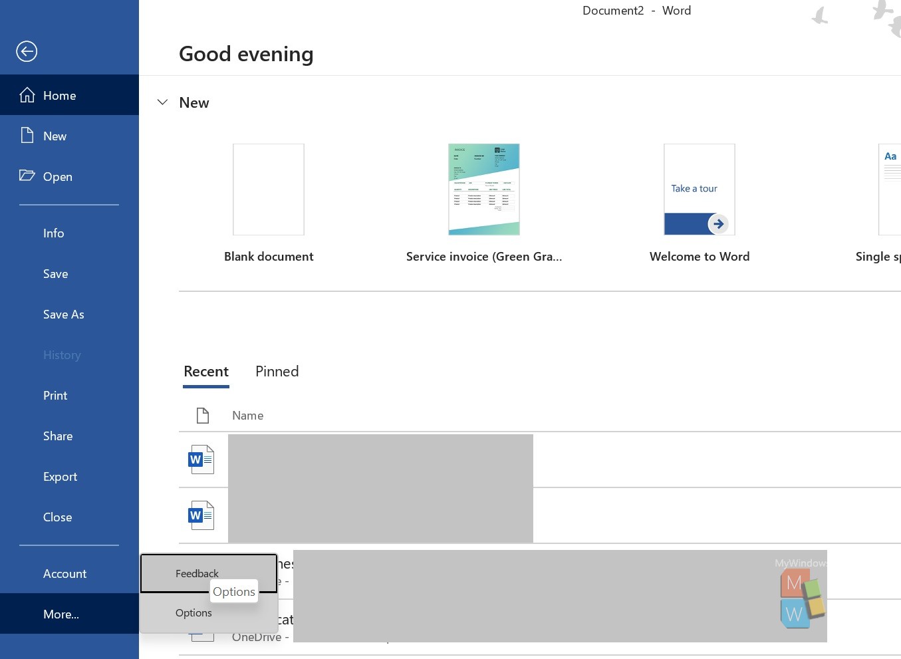Sort the list by Name column header

247,415
